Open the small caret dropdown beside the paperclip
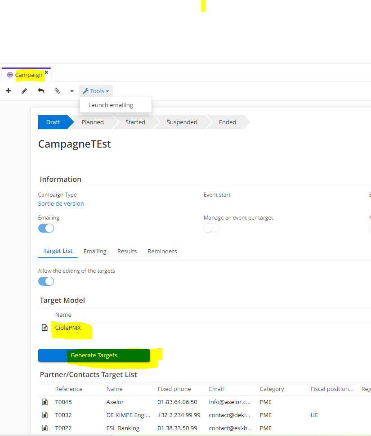 (x=72, y=91)
